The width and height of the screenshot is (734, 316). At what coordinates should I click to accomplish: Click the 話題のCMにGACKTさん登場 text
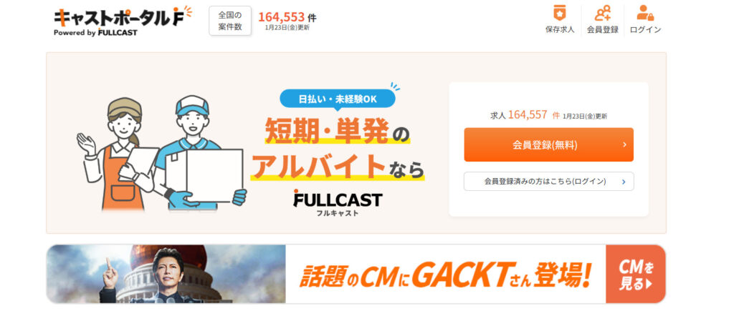pyautogui.click(x=444, y=277)
